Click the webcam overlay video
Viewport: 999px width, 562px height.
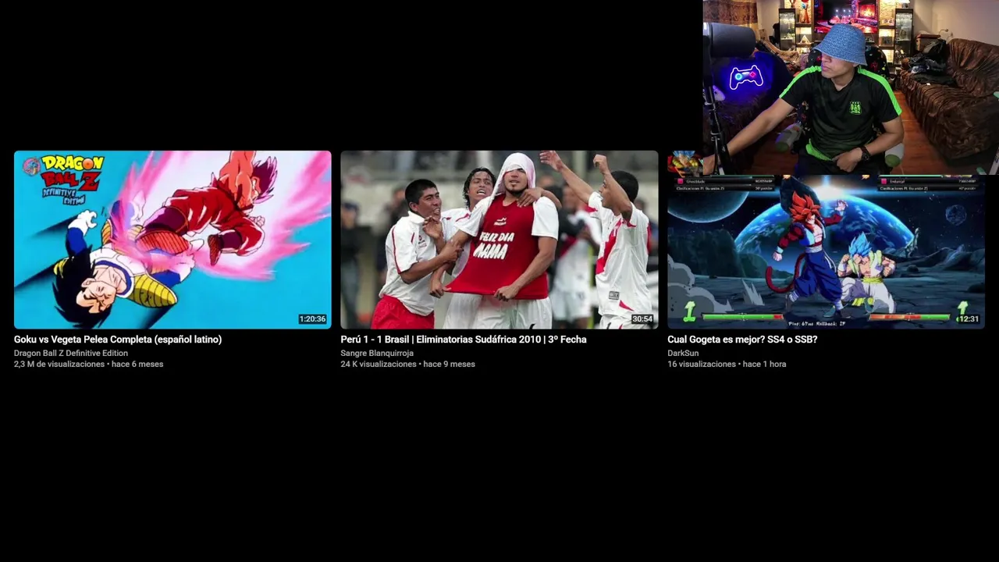coord(851,87)
